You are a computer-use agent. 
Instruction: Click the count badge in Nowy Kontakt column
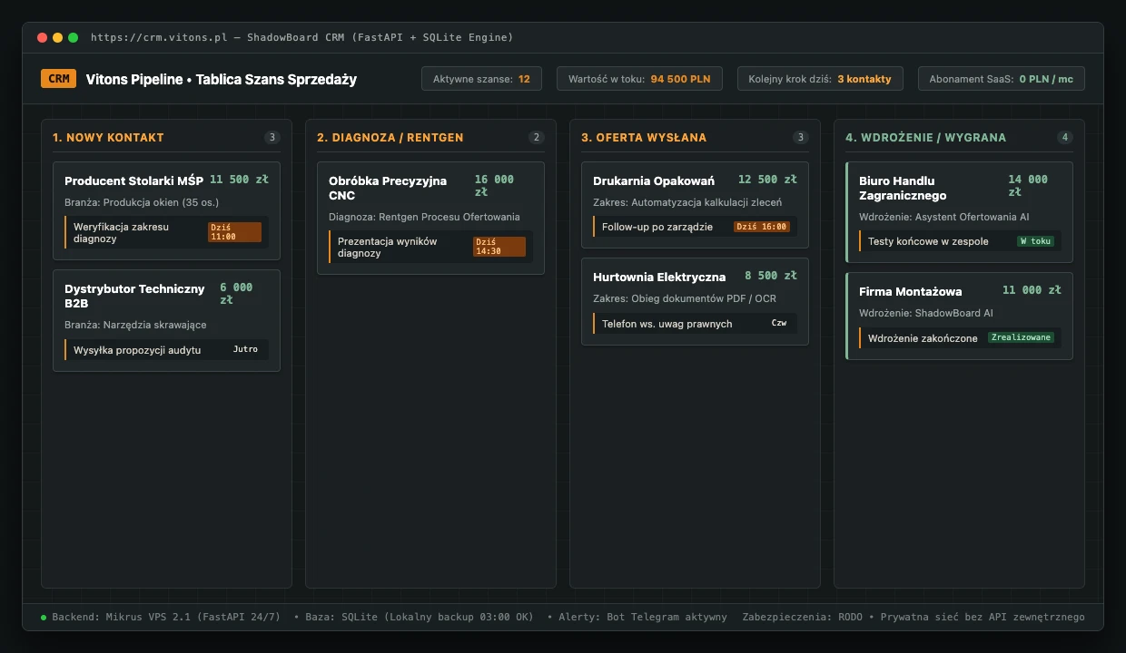(x=272, y=137)
